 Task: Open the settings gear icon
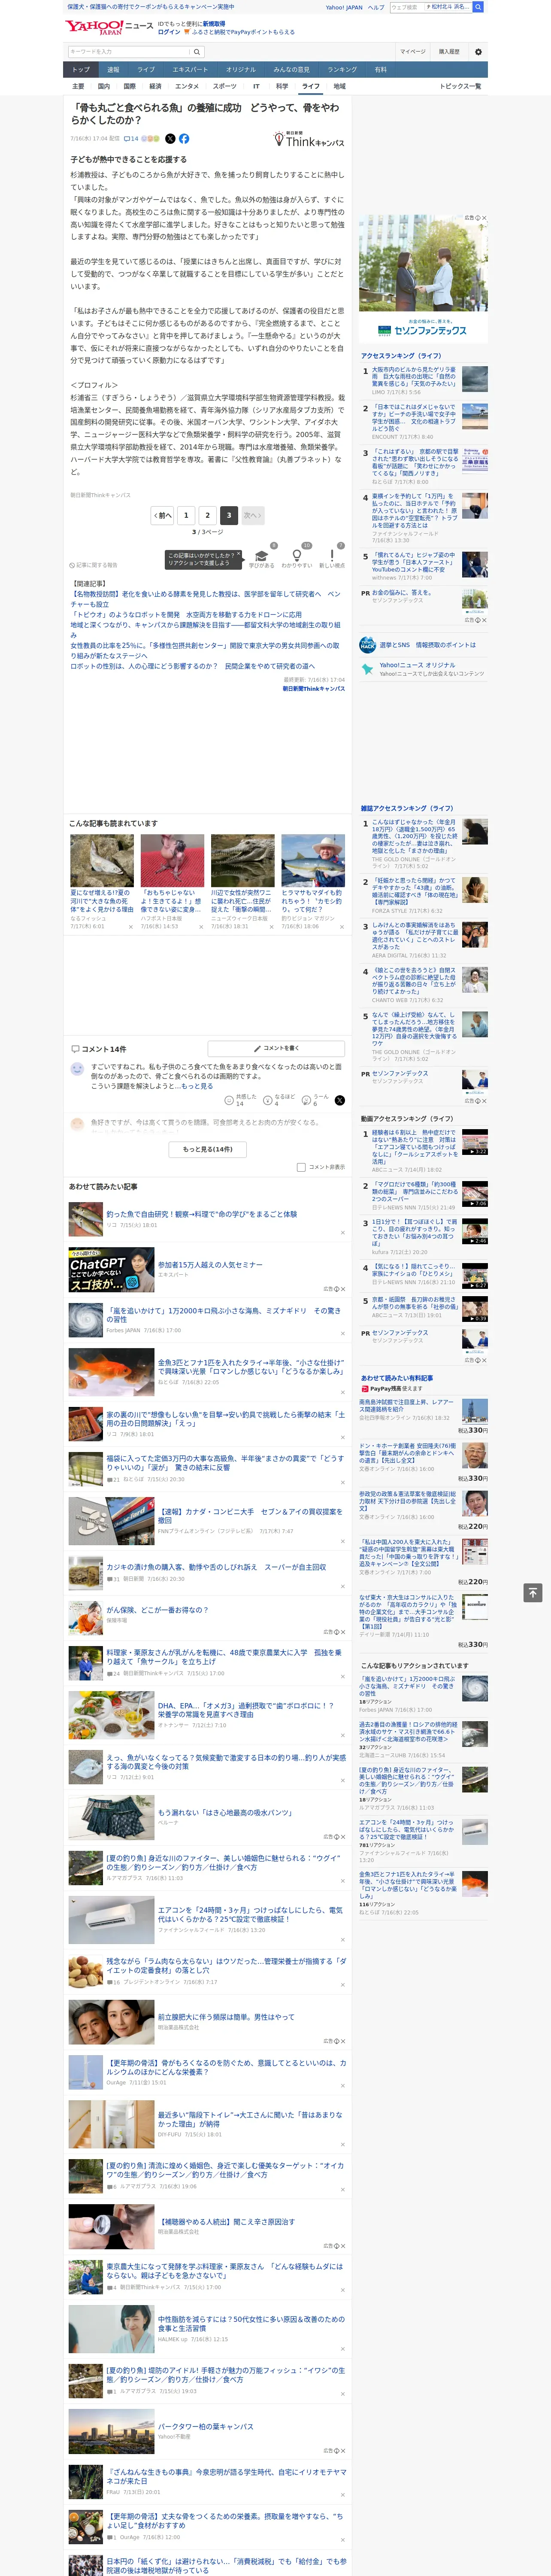pos(478,52)
